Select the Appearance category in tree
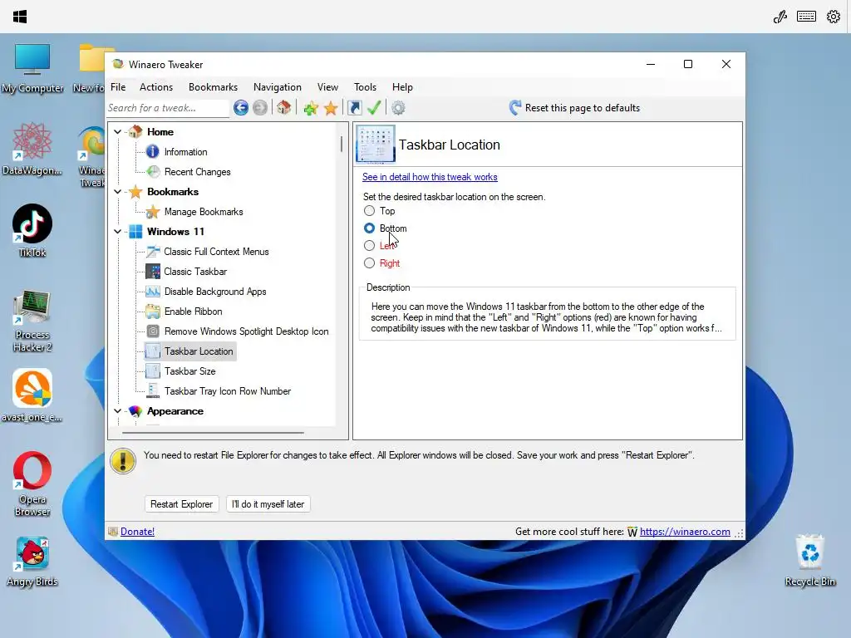 click(x=175, y=411)
